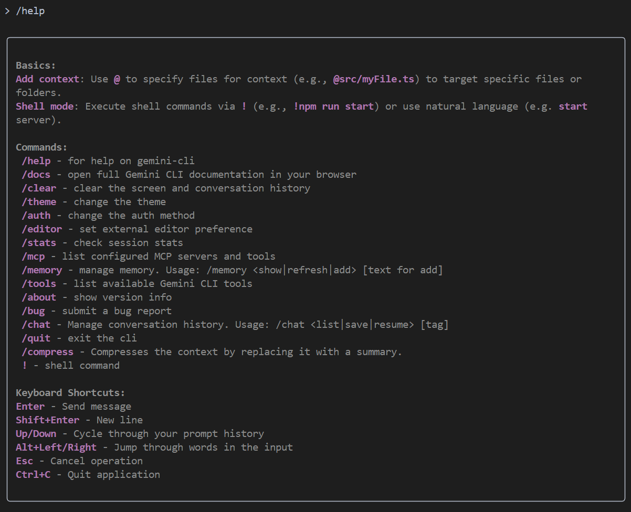The width and height of the screenshot is (631, 512).
Task: Click 'Cancel operation' description text
Action: click(97, 461)
